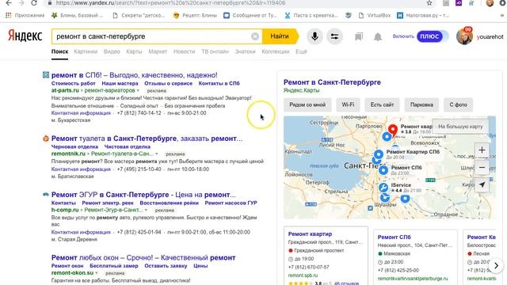Open the Ремонт СПб business card title
Screen dimensions: 507x285
[x=395, y=237]
